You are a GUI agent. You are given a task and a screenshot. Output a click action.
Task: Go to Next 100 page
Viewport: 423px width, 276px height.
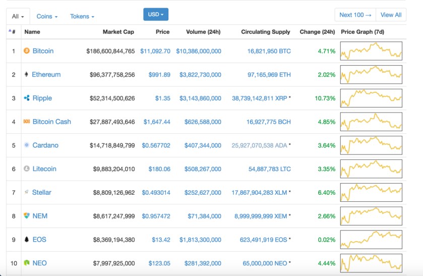[355, 15]
